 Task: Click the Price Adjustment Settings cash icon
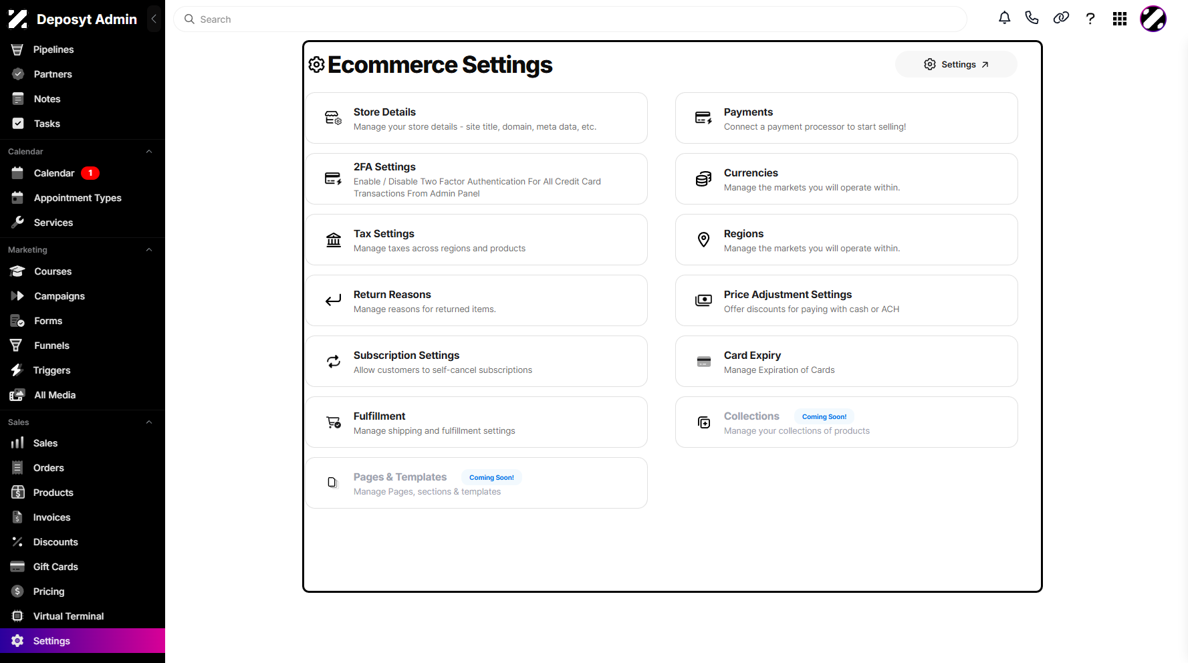(703, 301)
